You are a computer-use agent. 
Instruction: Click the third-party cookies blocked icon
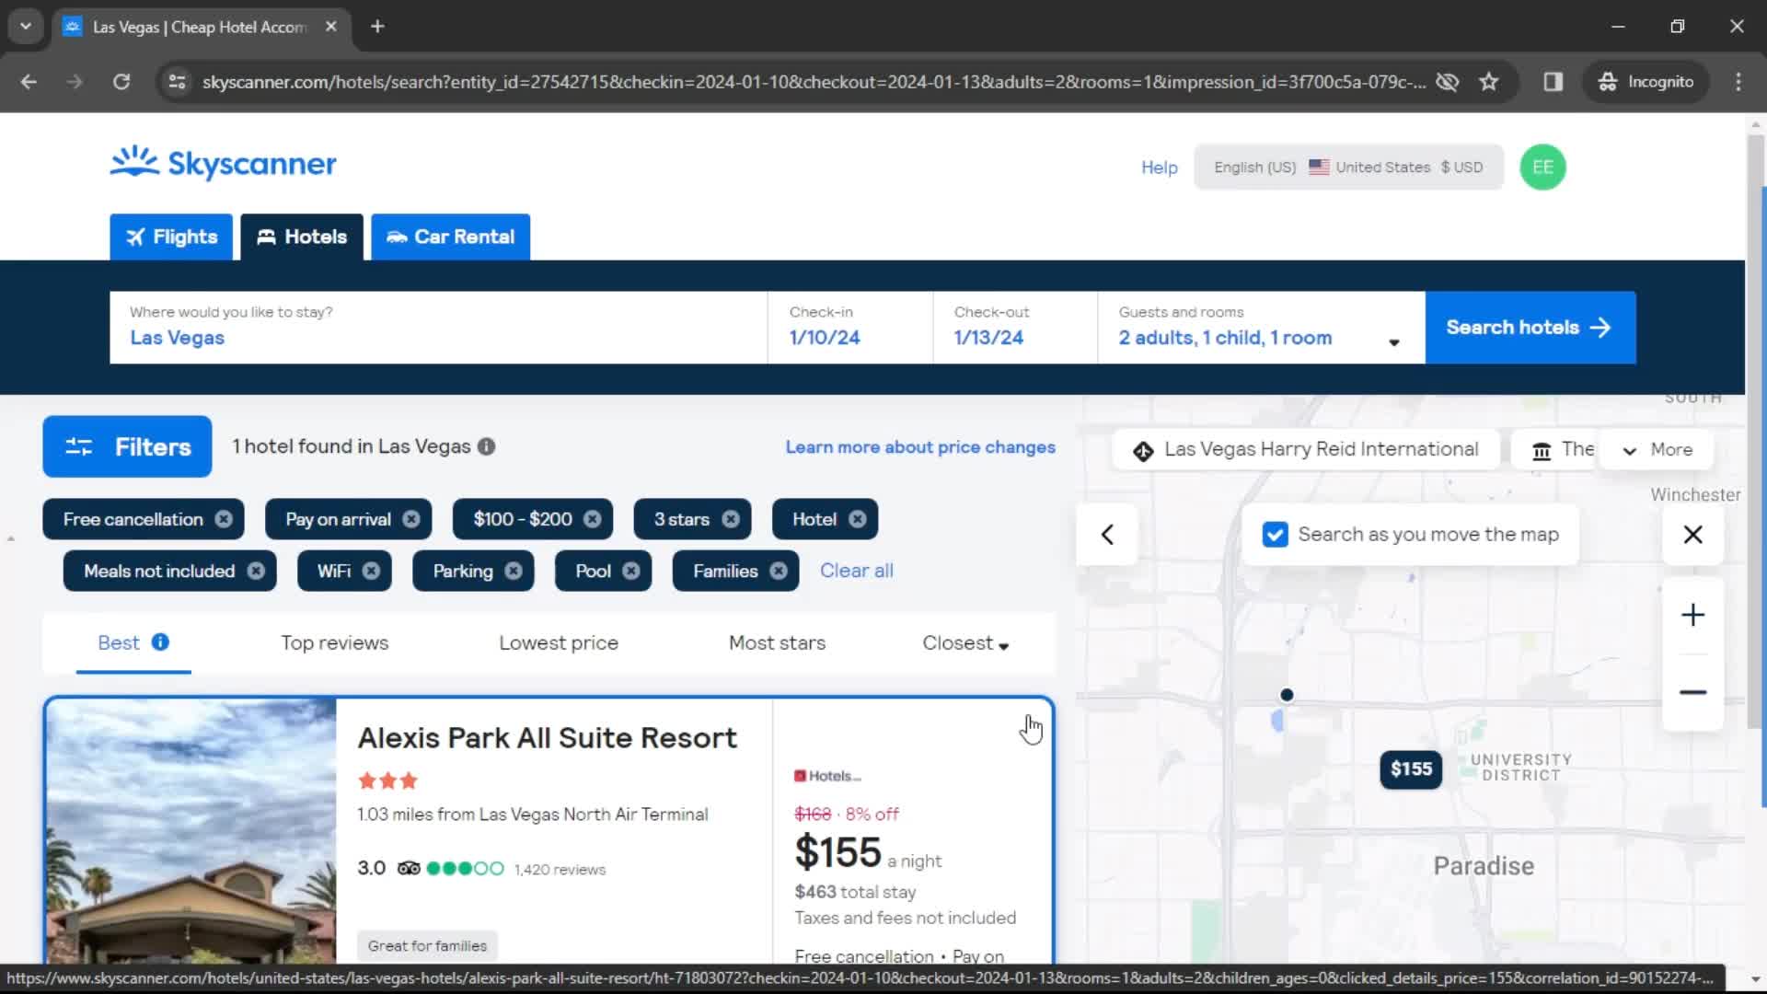pyautogui.click(x=1448, y=82)
